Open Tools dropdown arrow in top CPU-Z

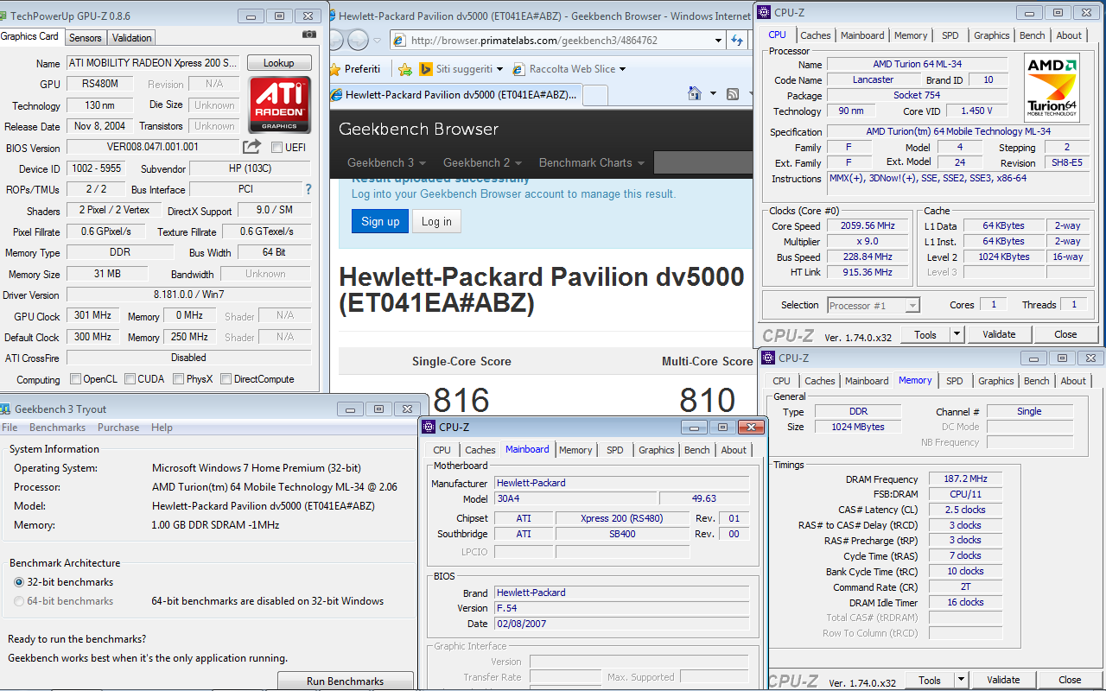(957, 334)
